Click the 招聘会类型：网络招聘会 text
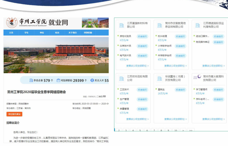 (18, 104)
